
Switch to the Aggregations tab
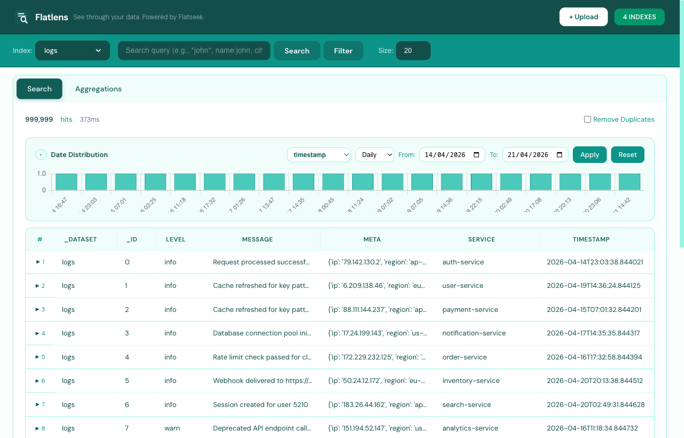point(98,89)
